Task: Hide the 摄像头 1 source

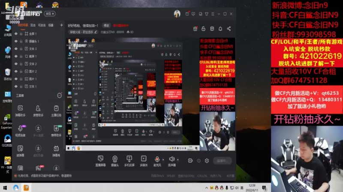Action: (x=16, y=41)
